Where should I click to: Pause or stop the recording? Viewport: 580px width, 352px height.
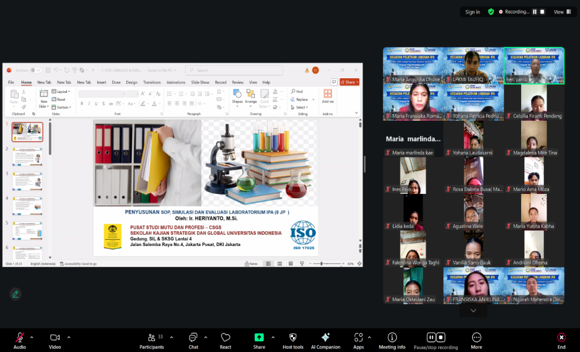[x=436, y=338]
